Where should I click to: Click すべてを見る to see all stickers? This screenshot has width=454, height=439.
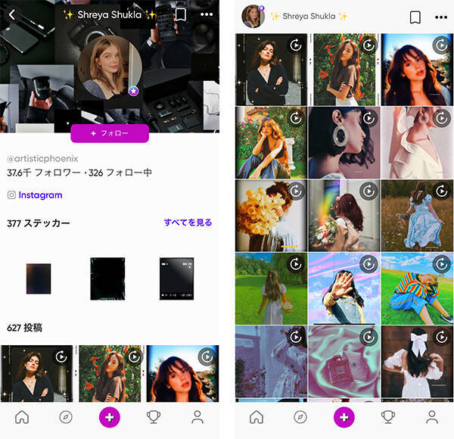coord(188,223)
